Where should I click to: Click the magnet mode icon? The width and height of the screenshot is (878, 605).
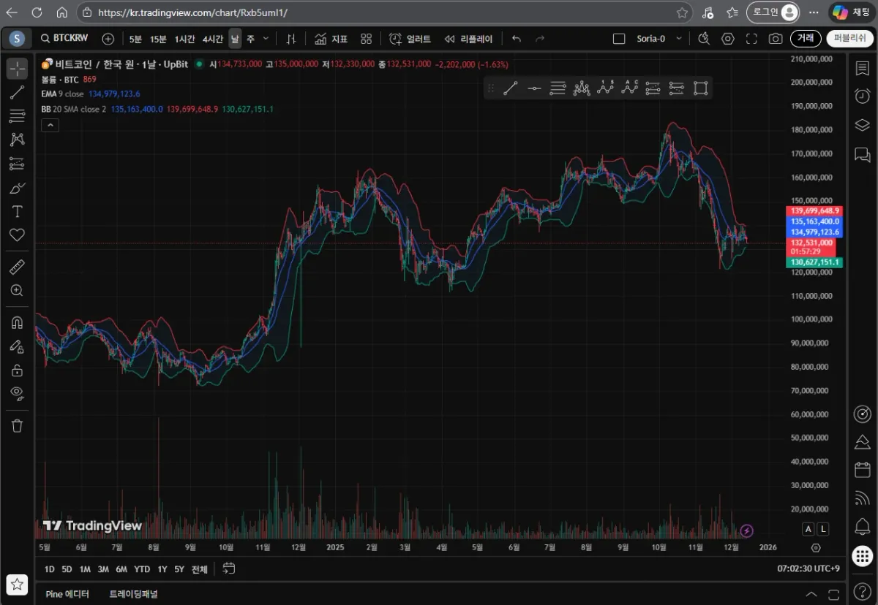[x=17, y=322]
